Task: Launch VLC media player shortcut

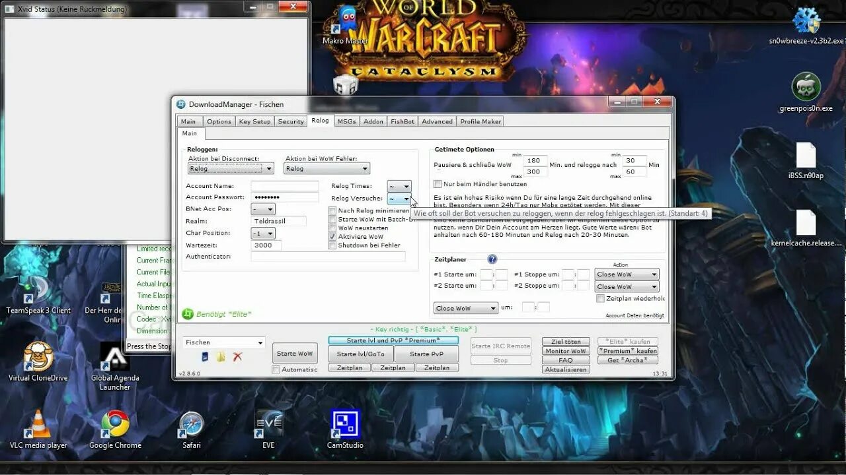Action: point(38,429)
